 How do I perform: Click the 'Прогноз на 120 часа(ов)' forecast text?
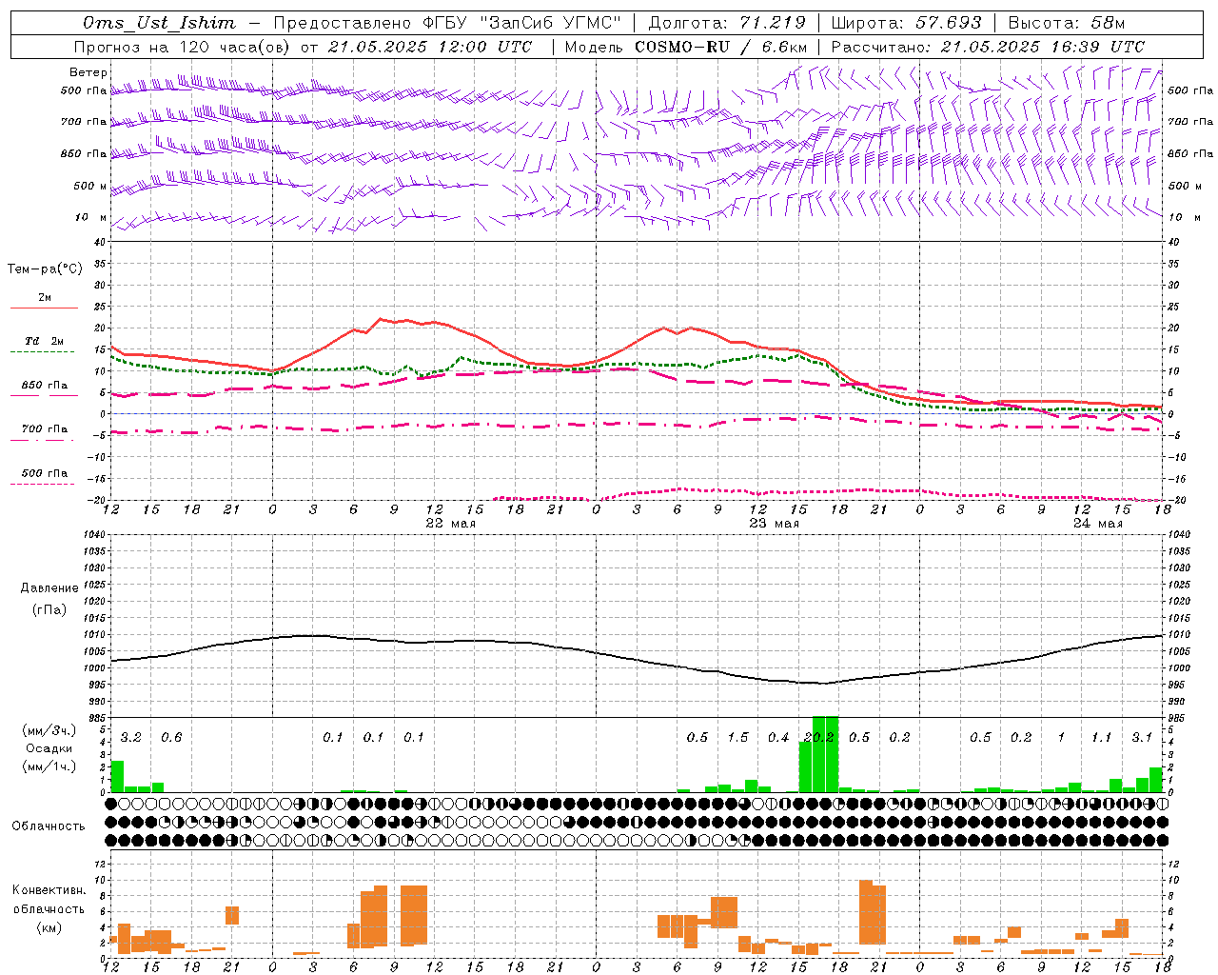[x=182, y=47]
